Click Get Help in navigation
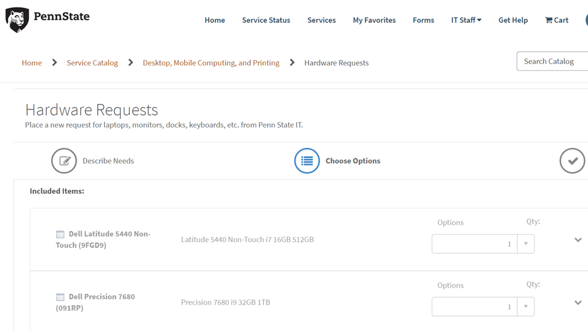 click(x=513, y=20)
